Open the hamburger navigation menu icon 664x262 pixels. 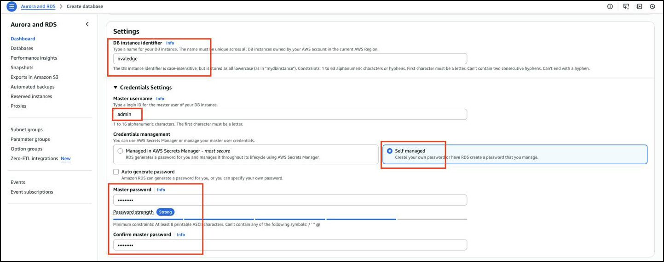pos(12,6)
